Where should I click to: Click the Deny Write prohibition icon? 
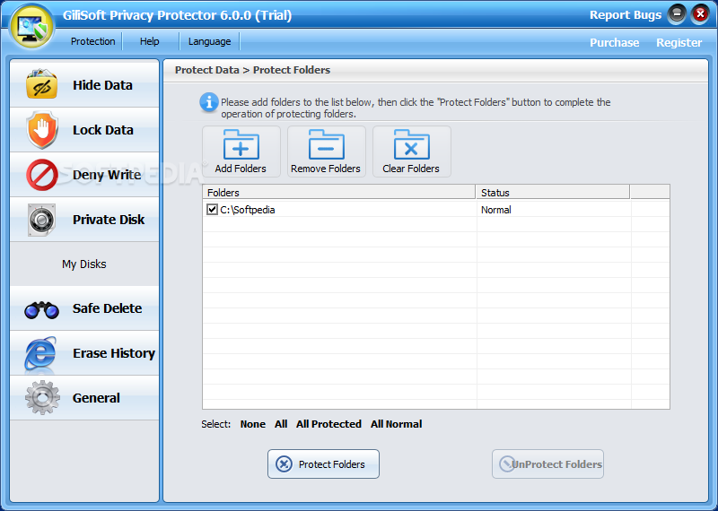(41, 175)
